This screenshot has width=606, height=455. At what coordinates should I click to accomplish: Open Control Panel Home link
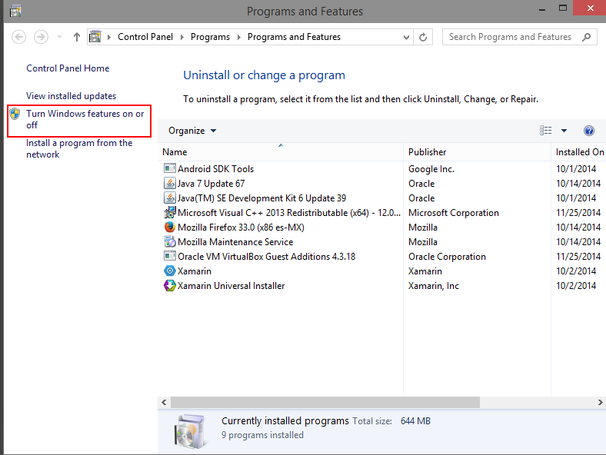68,68
